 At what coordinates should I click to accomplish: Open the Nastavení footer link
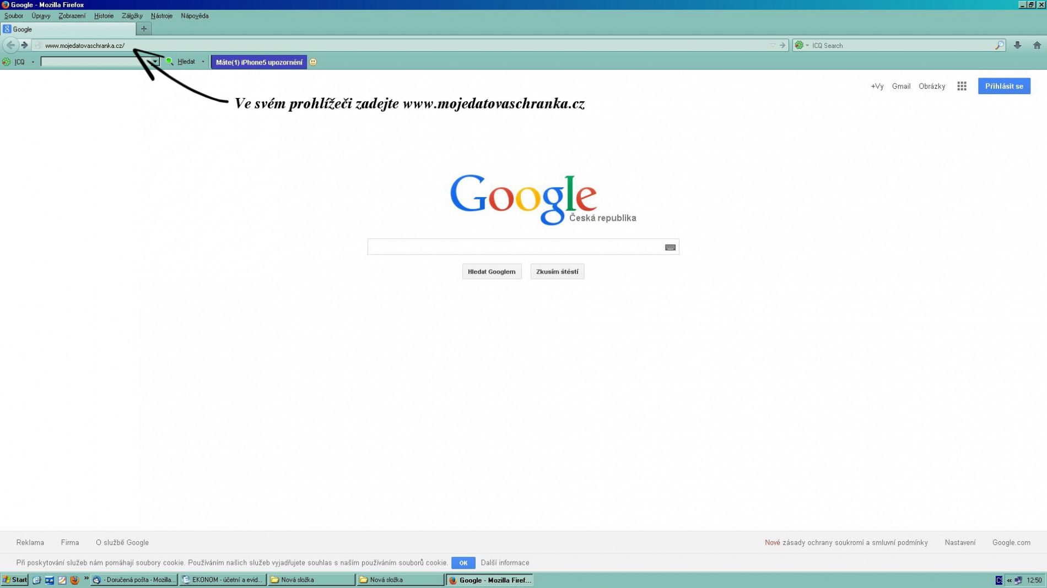click(960, 542)
